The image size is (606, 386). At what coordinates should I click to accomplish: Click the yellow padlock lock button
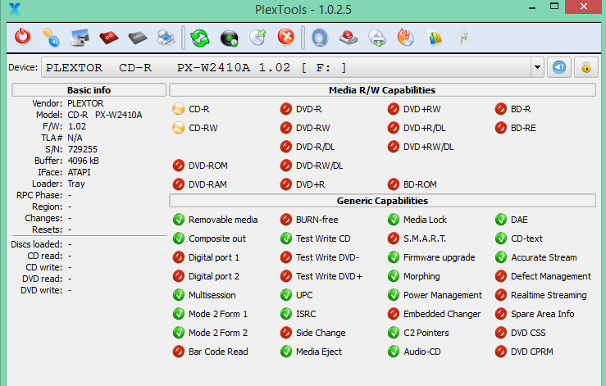click(x=585, y=67)
